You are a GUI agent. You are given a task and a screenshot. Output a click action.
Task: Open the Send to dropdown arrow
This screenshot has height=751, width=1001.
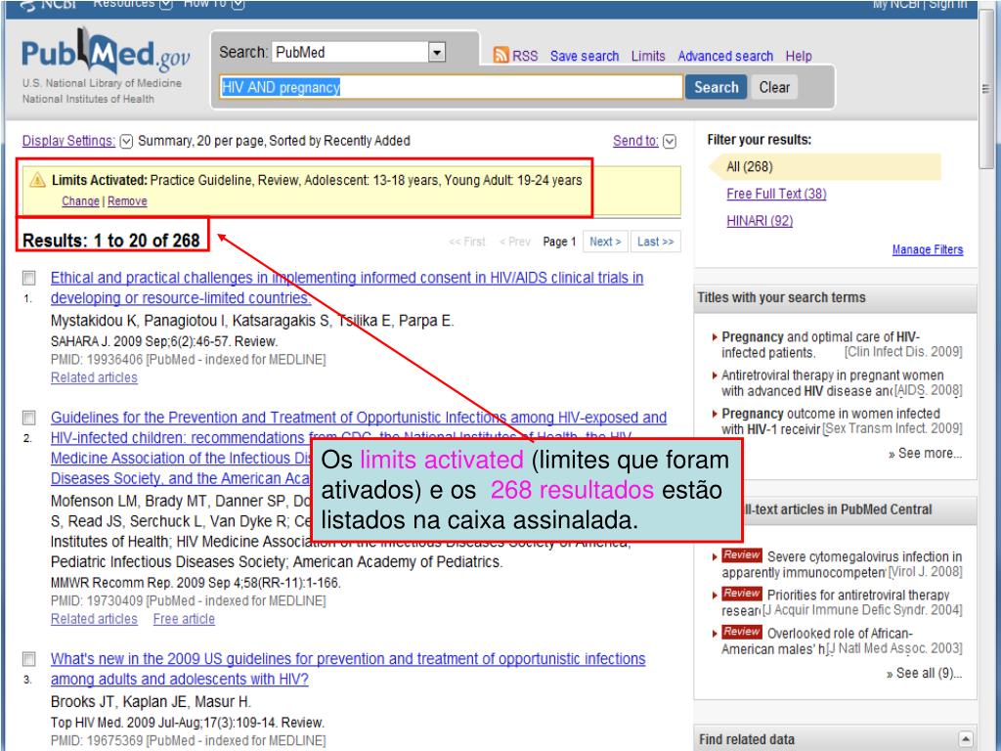[669, 141]
